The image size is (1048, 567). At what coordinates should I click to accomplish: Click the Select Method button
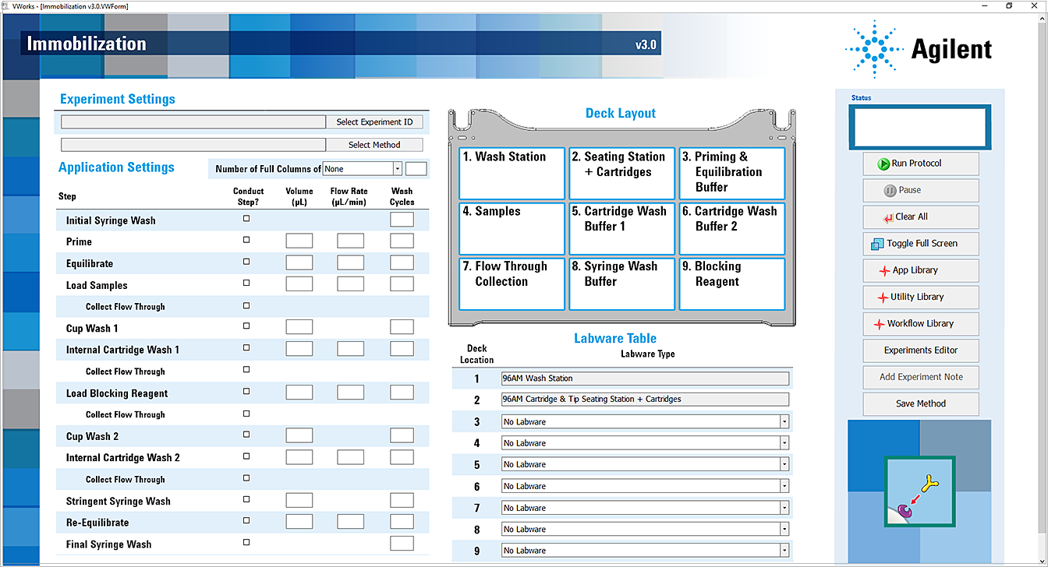pos(374,145)
